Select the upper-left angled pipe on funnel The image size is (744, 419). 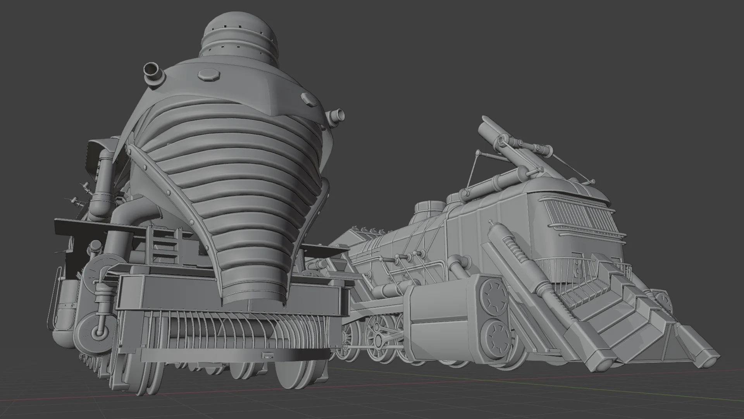[x=153, y=73]
